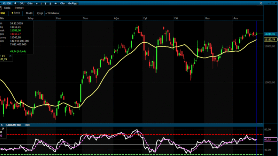Click the refresh icon in indicator panel header
This screenshot has width=278, height=156.
click(2, 125)
